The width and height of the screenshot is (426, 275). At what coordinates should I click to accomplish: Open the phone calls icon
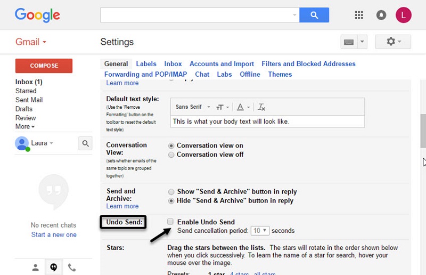[72, 268]
